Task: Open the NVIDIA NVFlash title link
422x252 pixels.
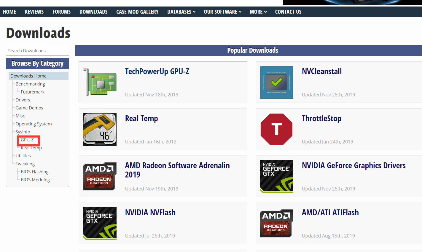Action: (x=150, y=213)
